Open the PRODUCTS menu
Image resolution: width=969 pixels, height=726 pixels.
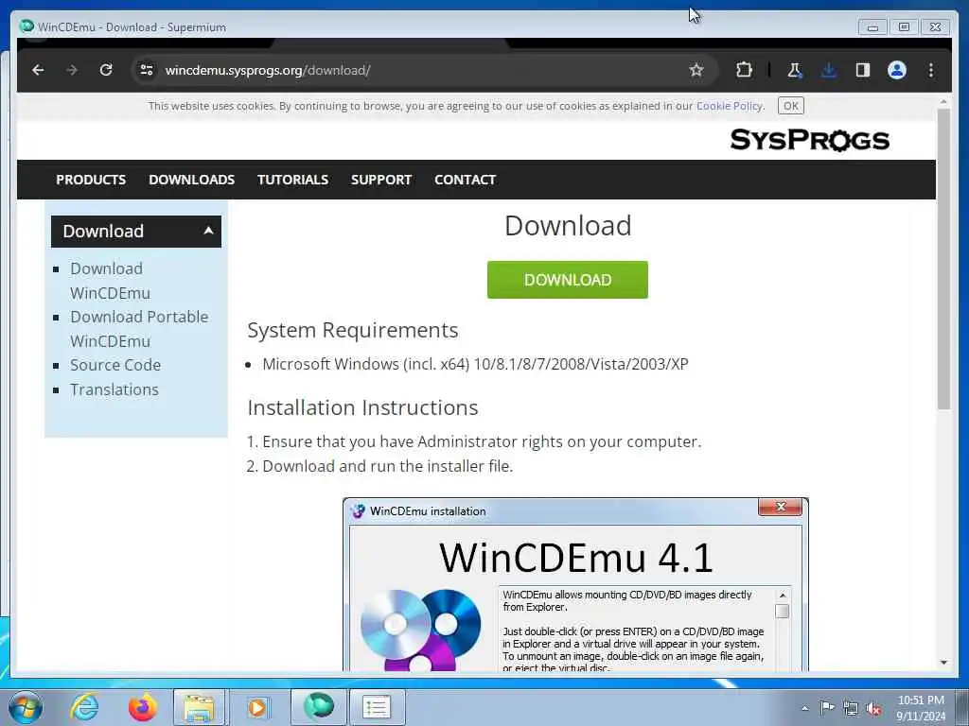click(91, 180)
